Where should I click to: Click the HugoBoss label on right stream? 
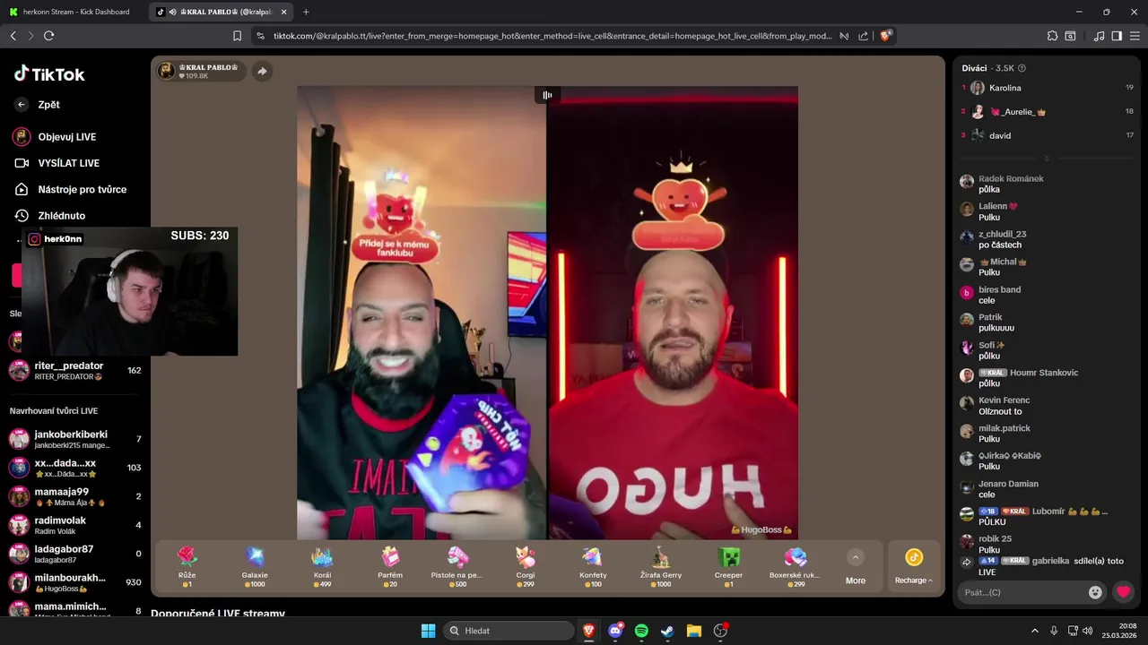[761, 529]
